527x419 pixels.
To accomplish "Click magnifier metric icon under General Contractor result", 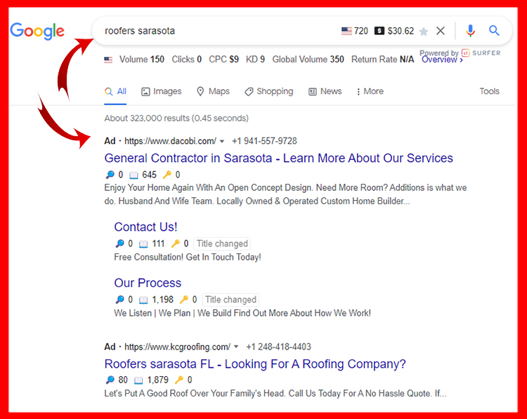I will pos(110,175).
